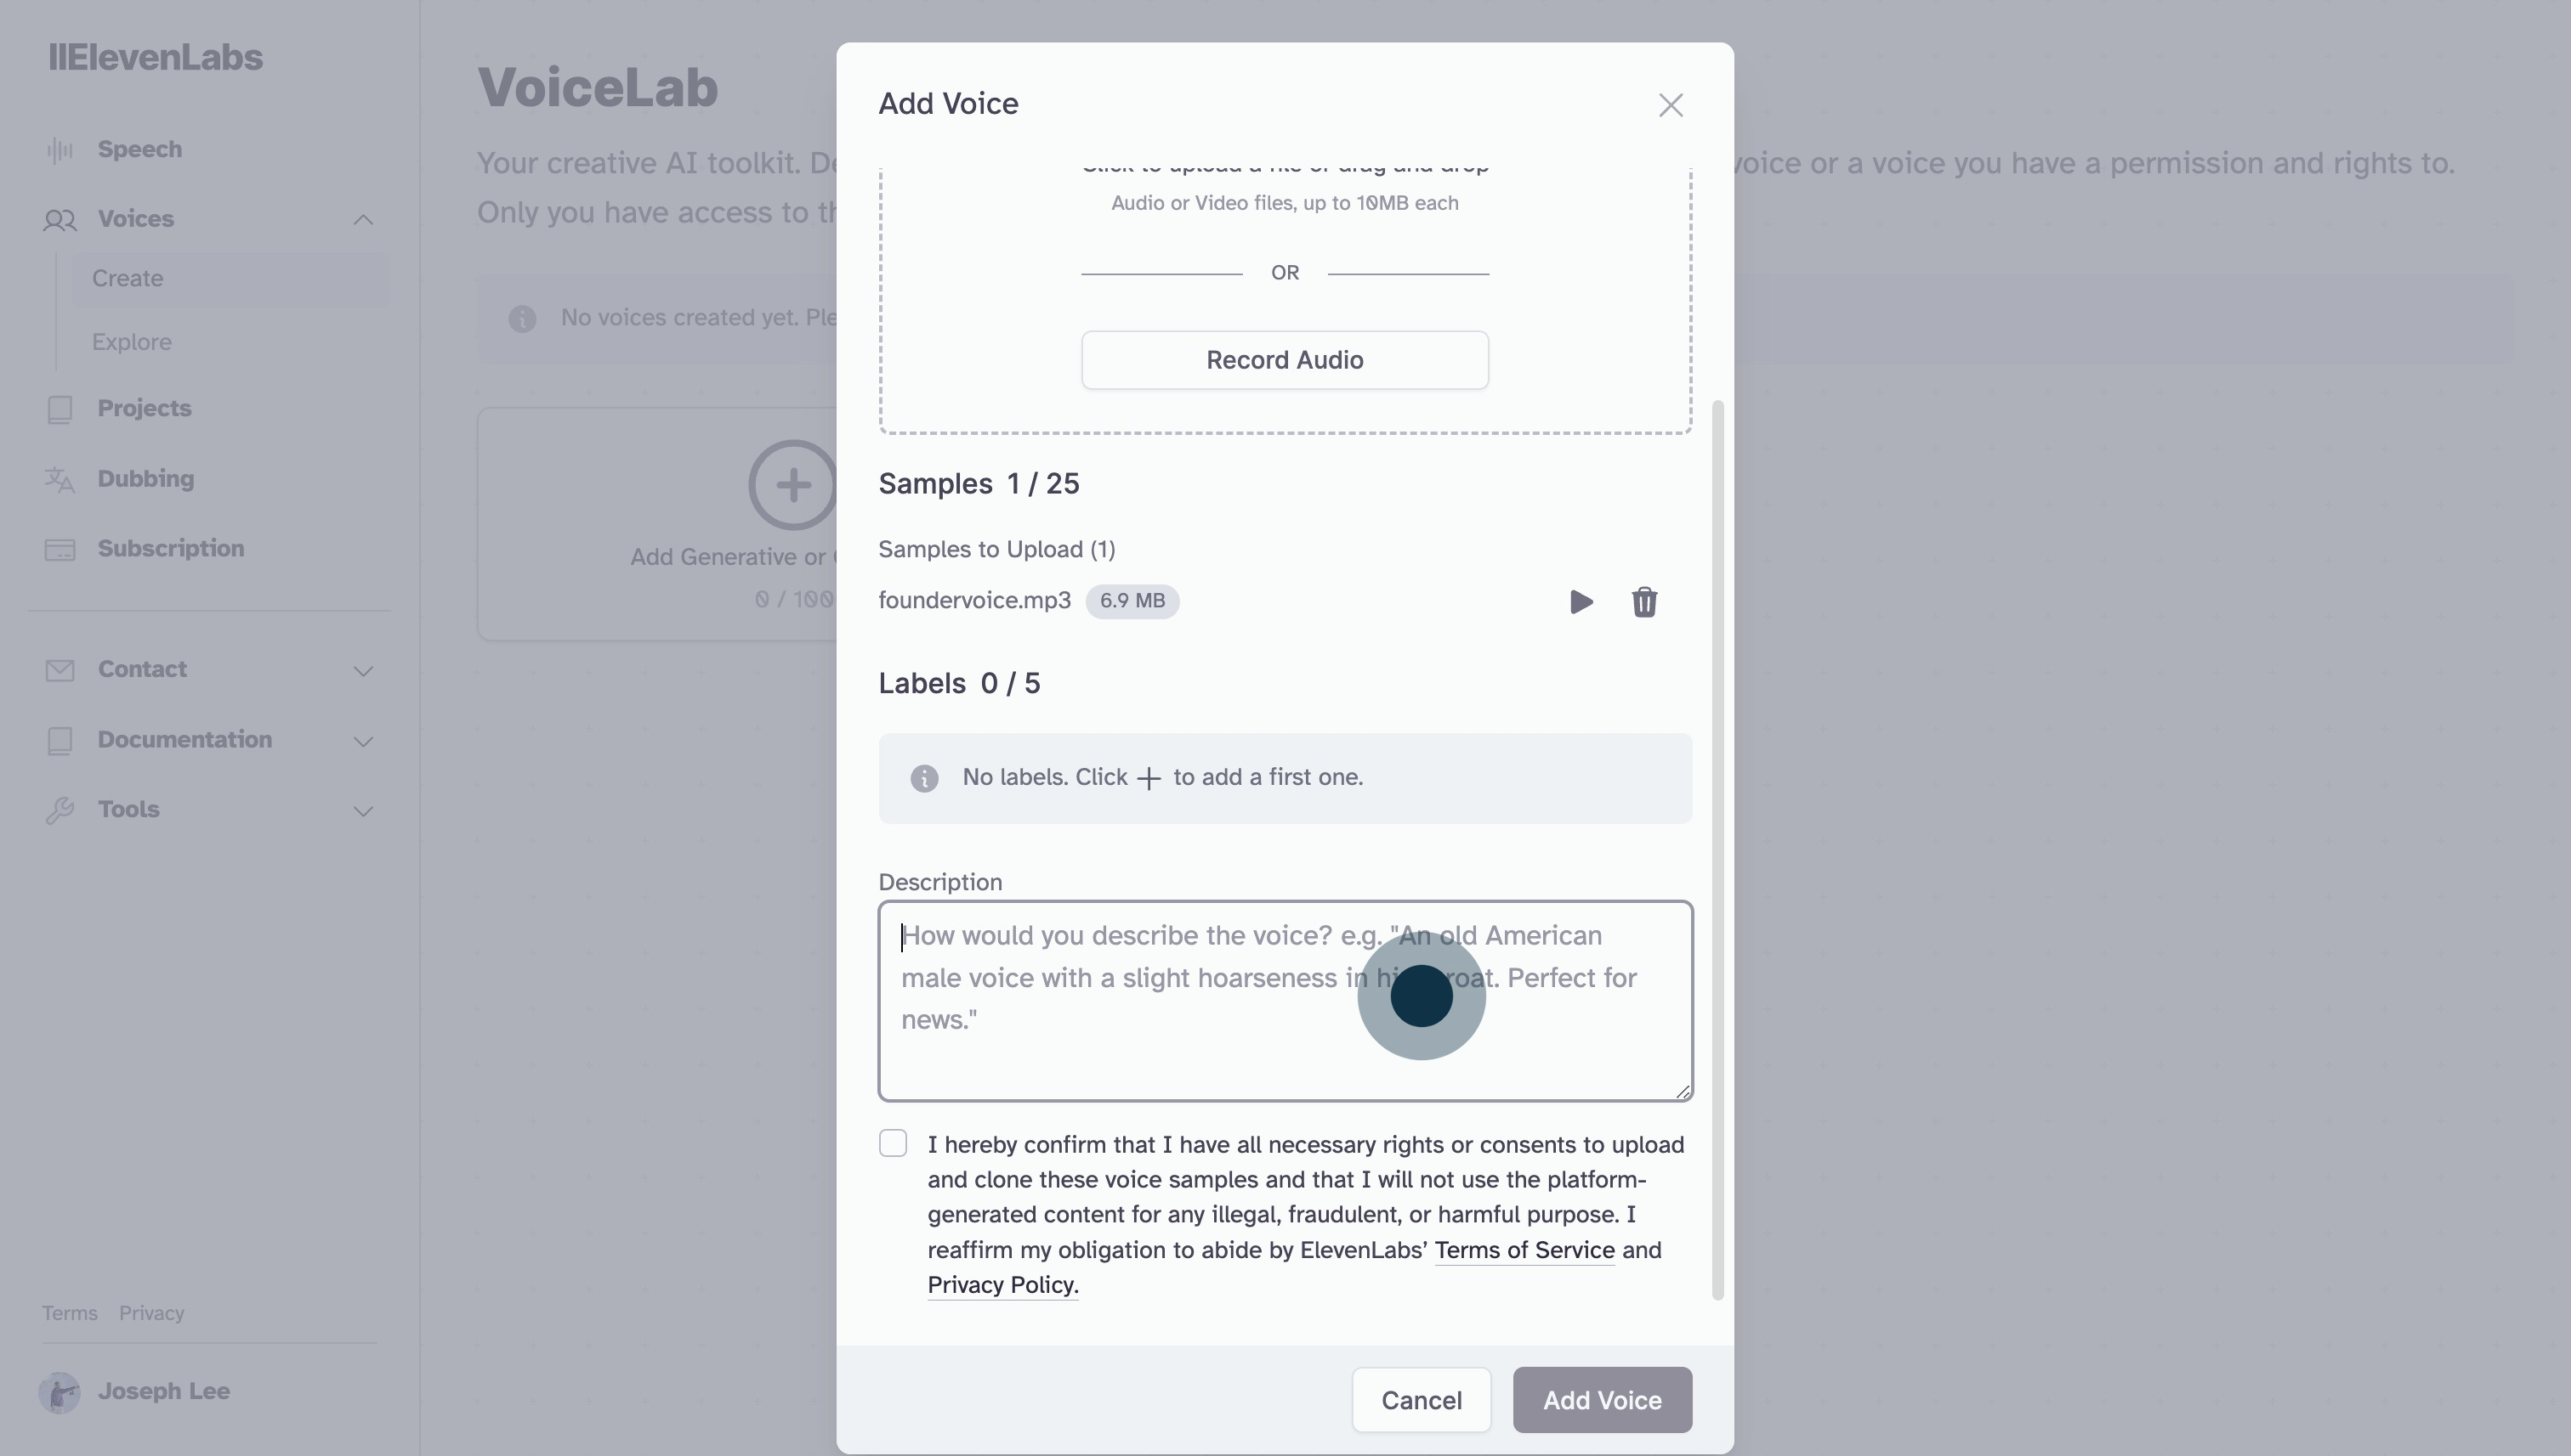Expand the Contact menu

(x=363, y=671)
